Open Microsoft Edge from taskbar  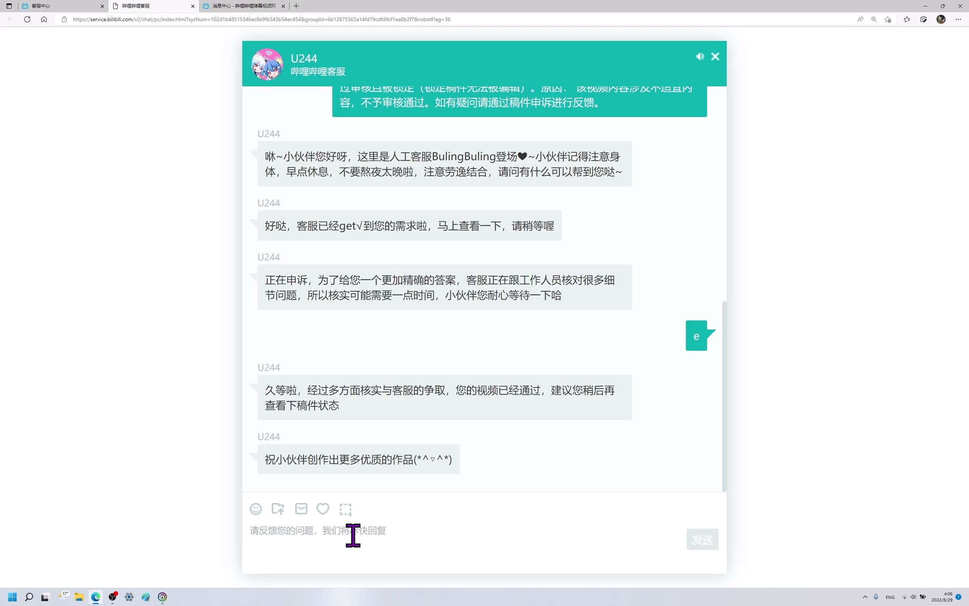(95, 597)
